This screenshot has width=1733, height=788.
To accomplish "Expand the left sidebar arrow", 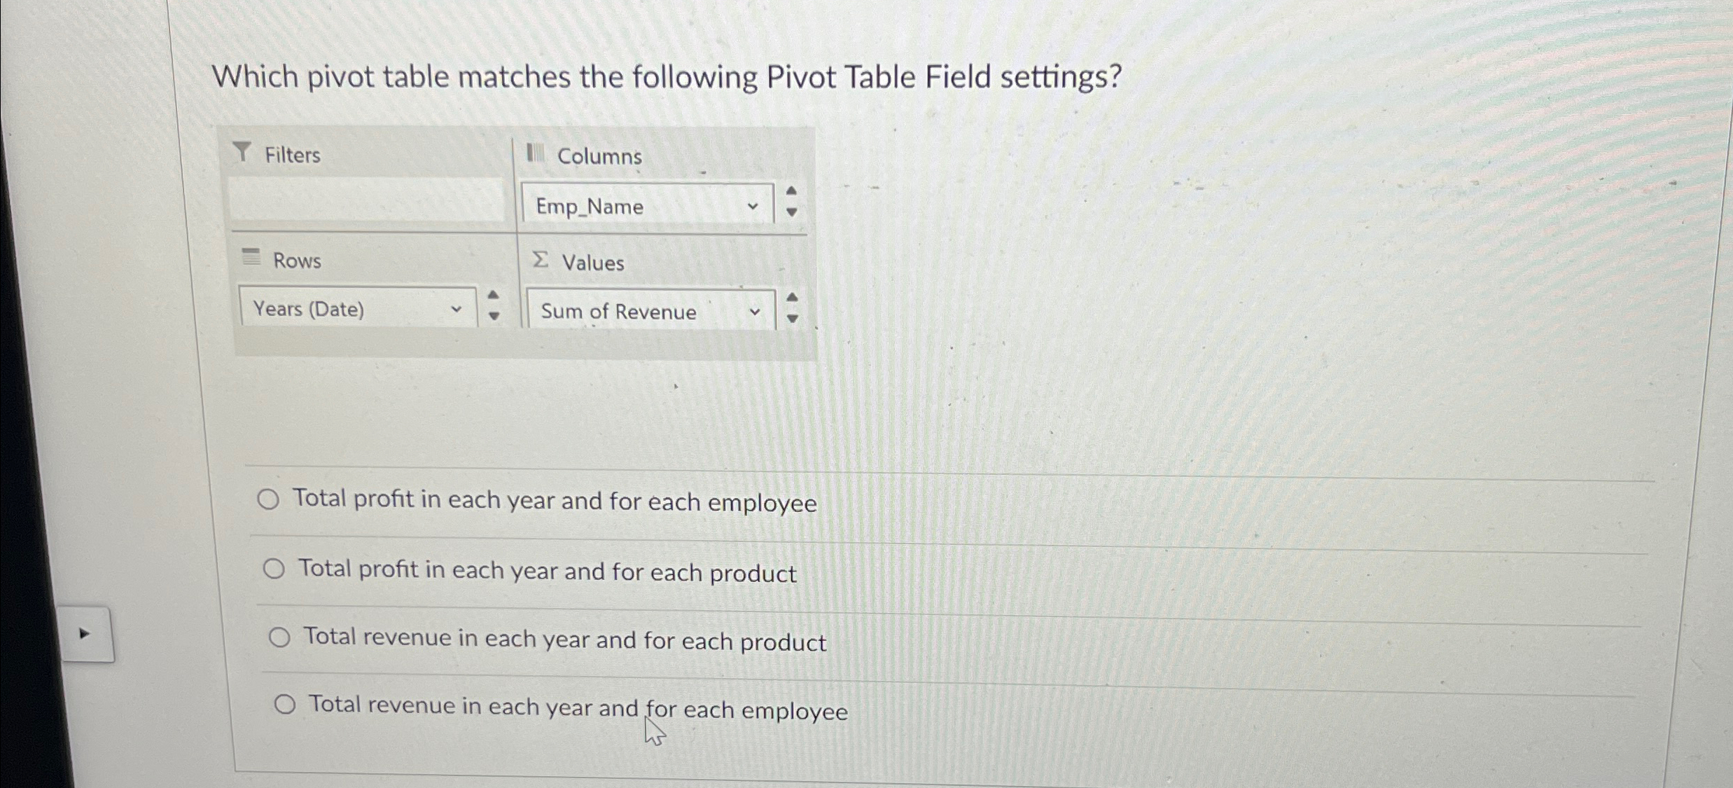I will [84, 634].
